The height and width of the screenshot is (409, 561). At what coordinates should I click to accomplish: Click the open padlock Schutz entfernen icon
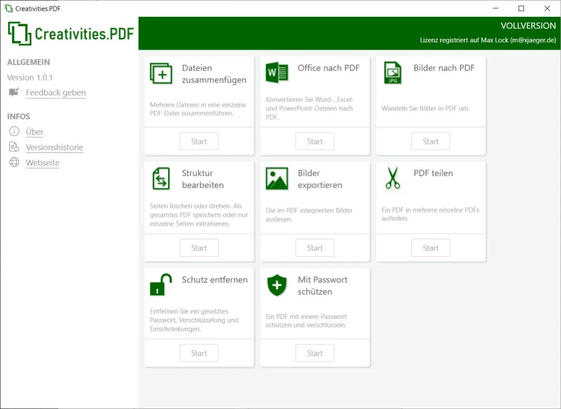pyautogui.click(x=160, y=284)
